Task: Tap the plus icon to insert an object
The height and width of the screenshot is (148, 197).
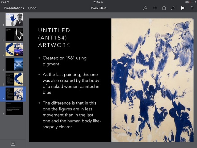Action: click(155, 8)
